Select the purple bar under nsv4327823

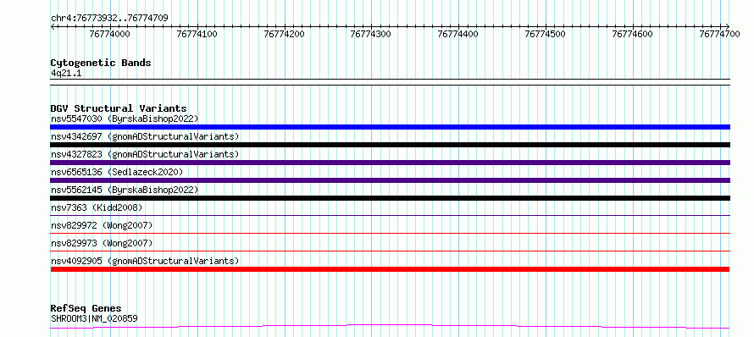tap(390, 163)
